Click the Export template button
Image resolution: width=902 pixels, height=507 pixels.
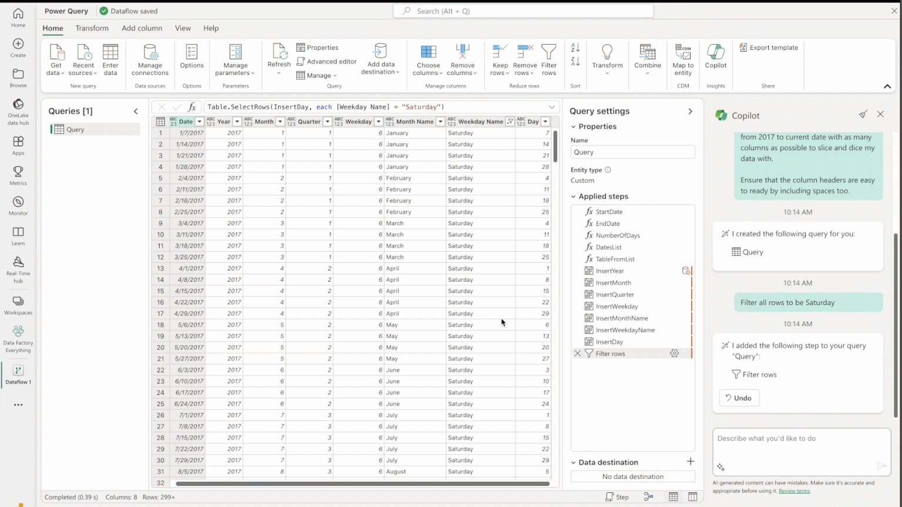coord(768,47)
